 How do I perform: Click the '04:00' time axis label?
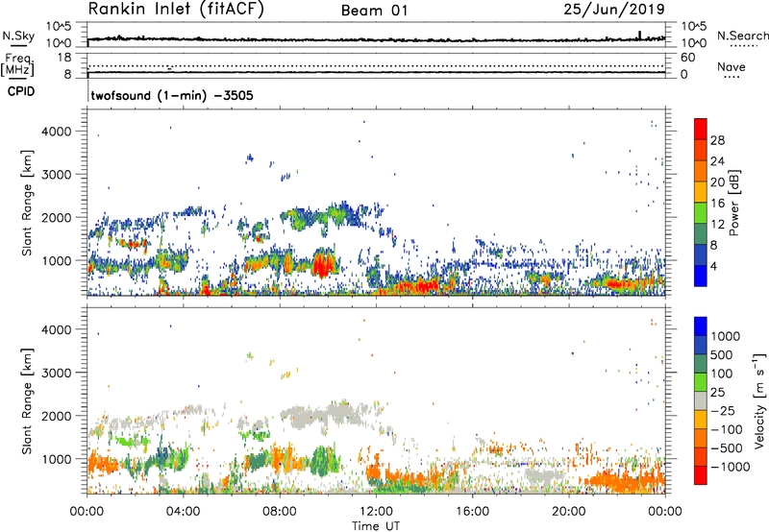tap(183, 512)
